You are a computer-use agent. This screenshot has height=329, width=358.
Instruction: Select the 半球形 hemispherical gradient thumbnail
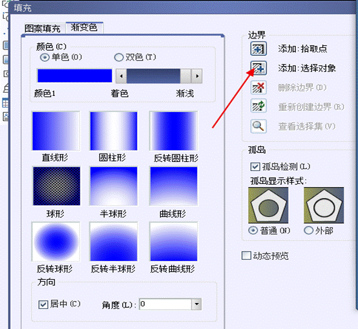click(x=114, y=186)
